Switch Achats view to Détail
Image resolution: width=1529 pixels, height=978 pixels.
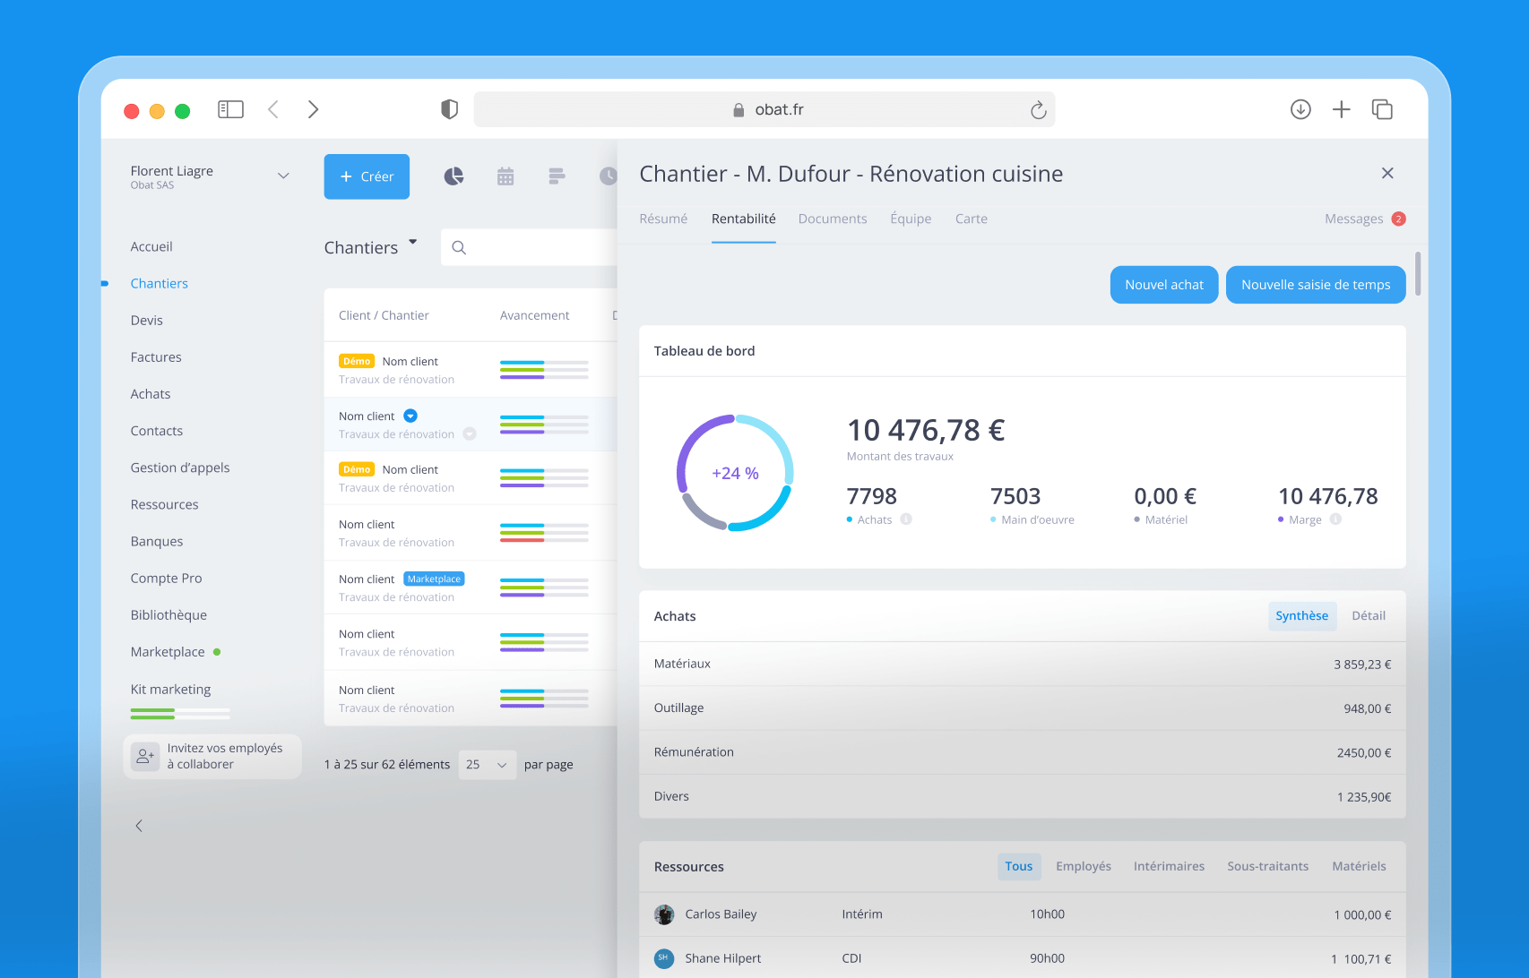[1368, 616]
